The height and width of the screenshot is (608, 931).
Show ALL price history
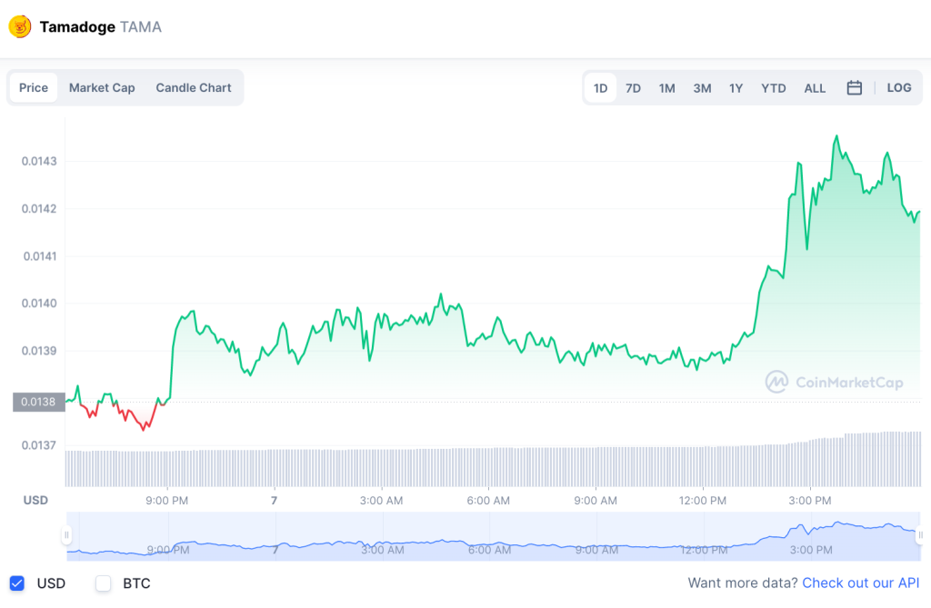(815, 88)
